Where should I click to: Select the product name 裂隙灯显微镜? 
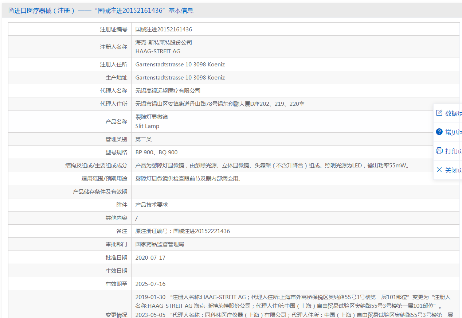[x=152, y=117]
